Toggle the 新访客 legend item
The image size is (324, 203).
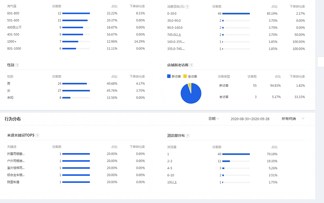point(175,76)
